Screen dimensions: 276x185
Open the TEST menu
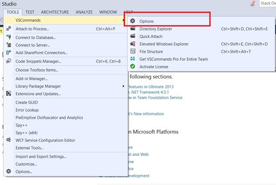point(30,12)
